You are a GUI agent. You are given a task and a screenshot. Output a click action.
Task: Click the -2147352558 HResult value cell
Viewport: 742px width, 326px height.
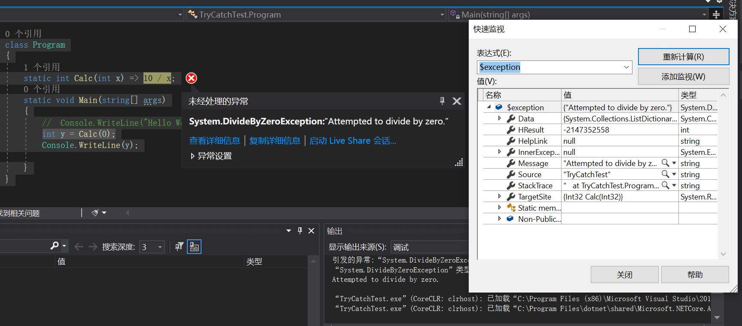point(620,130)
